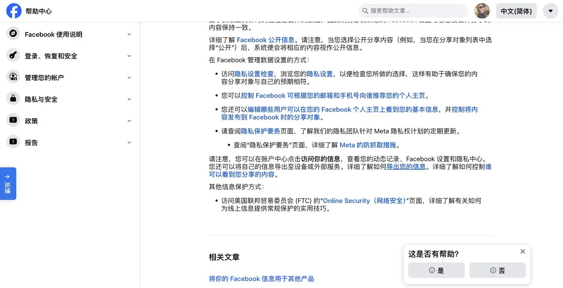Click 其他信息保护方式 text
Screen dimensions: 563x288
point(236,187)
